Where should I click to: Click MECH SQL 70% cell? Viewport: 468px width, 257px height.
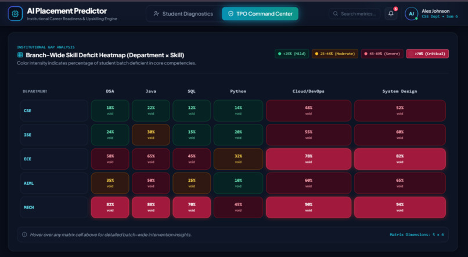click(x=192, y=207)
